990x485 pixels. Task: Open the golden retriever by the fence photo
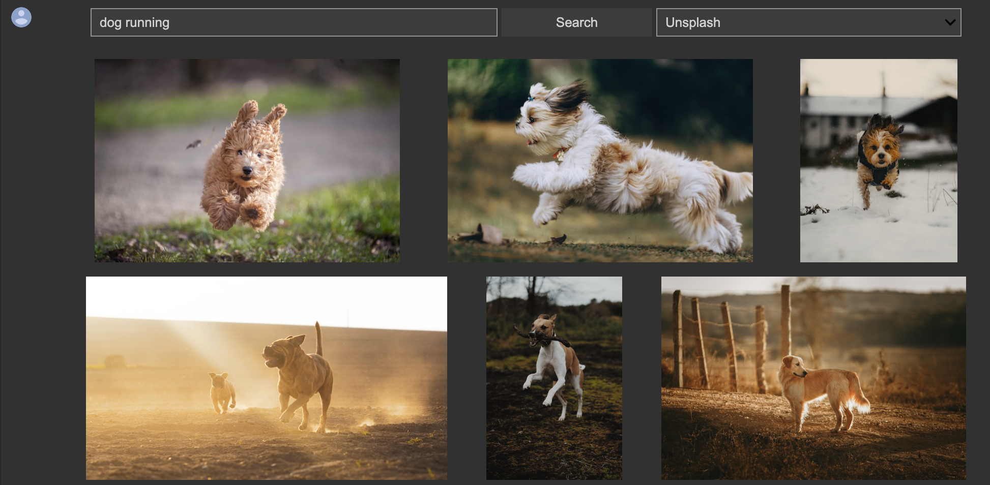pos(812,377)
